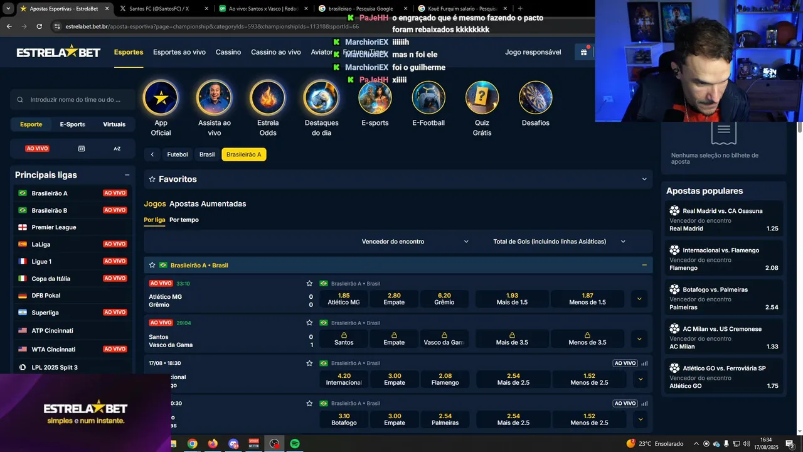
Task: Open the Apostas Aumentadas section
Action: click(208, 204)
